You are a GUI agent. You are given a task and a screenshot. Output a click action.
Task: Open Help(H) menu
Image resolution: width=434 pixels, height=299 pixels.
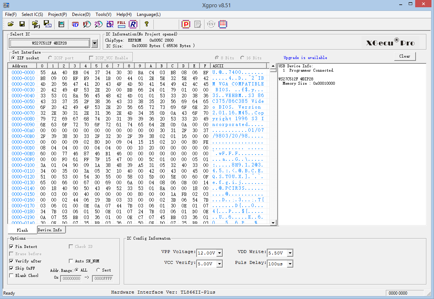124,14
